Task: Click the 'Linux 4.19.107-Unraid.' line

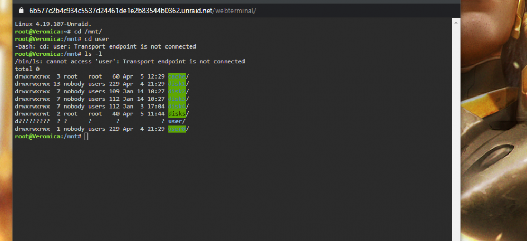Action: coord(53,24)
